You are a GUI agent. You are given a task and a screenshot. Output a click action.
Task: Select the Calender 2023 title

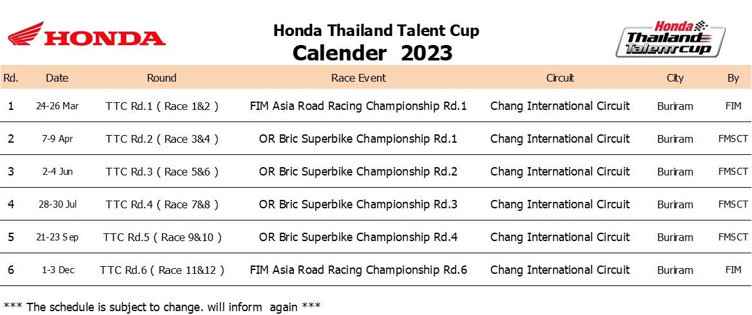(372, 53)
